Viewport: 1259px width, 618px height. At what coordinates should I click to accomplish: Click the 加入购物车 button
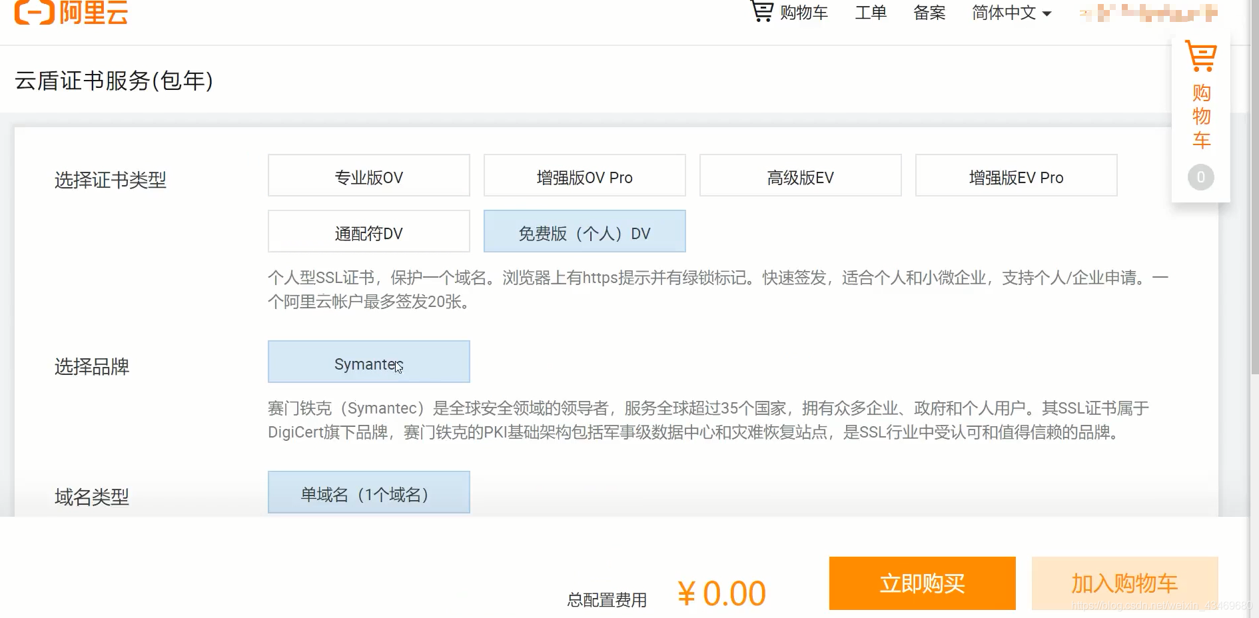pos(1125,583)
